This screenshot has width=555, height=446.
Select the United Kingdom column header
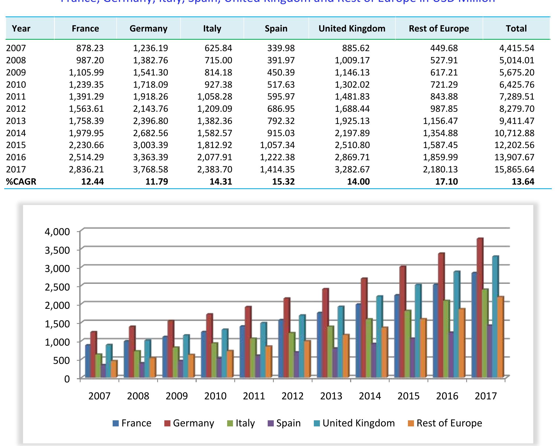coord(352,28)
